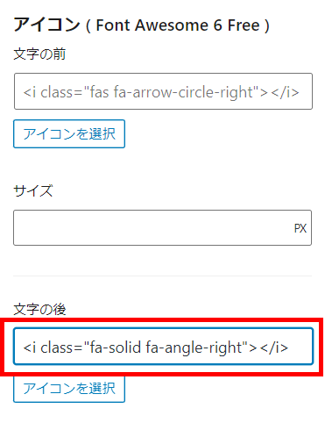Click the サイズ label
The width and height of the screenshot is (325, 430).
[x=33, y=190]
